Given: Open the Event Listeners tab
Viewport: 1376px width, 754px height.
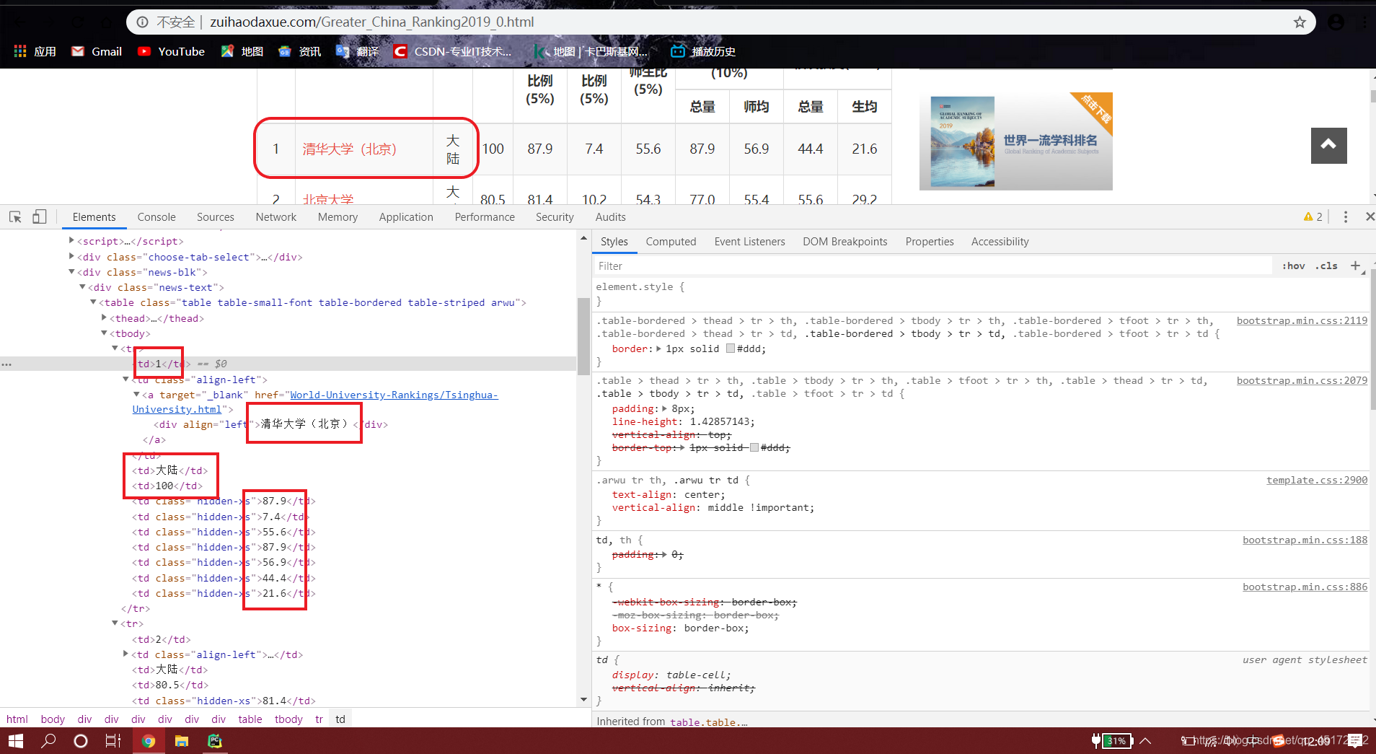Looking at the screenshot, I should pos(749,242).
